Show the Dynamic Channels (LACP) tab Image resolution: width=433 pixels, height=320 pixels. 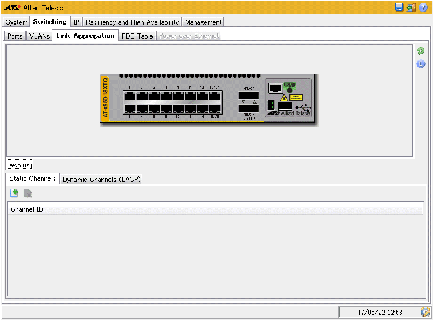coord(101,180)
